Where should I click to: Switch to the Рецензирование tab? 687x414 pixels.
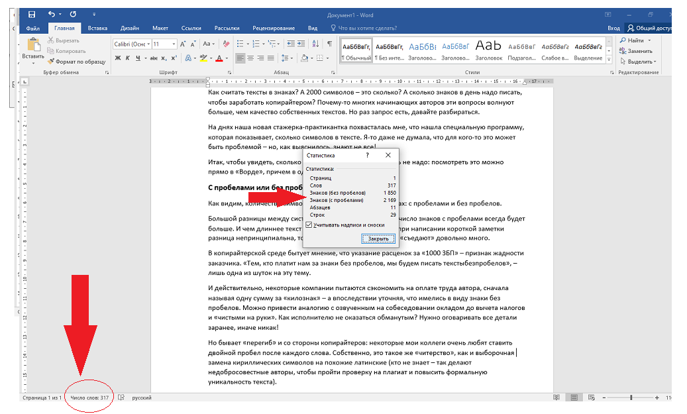point(274,28)
